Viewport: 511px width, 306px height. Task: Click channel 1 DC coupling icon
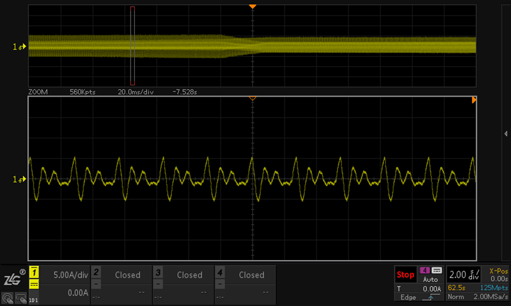click(x=34, y=284)
